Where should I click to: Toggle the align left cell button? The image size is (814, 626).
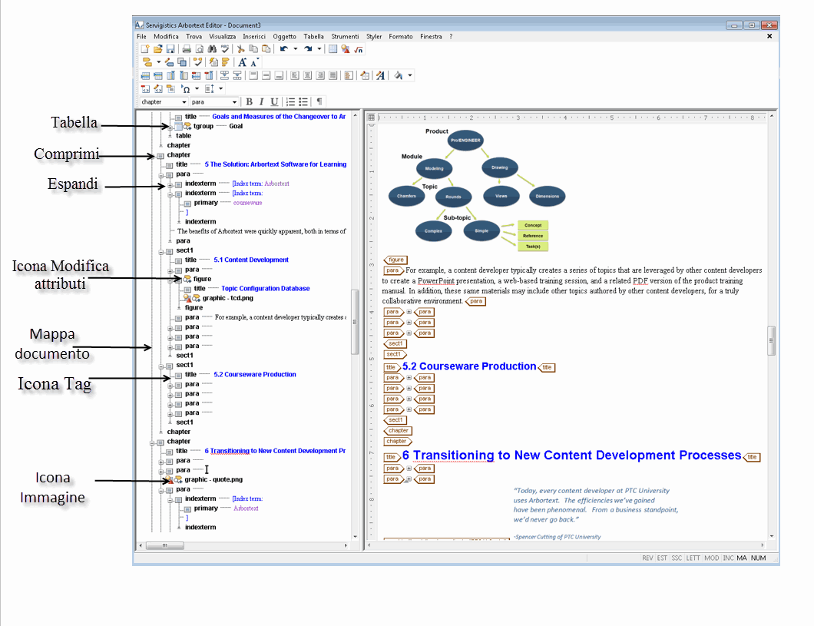point(295,76)
